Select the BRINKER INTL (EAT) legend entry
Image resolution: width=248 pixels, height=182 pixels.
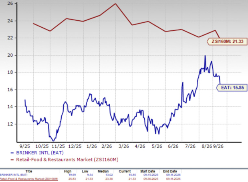[37, 153]
